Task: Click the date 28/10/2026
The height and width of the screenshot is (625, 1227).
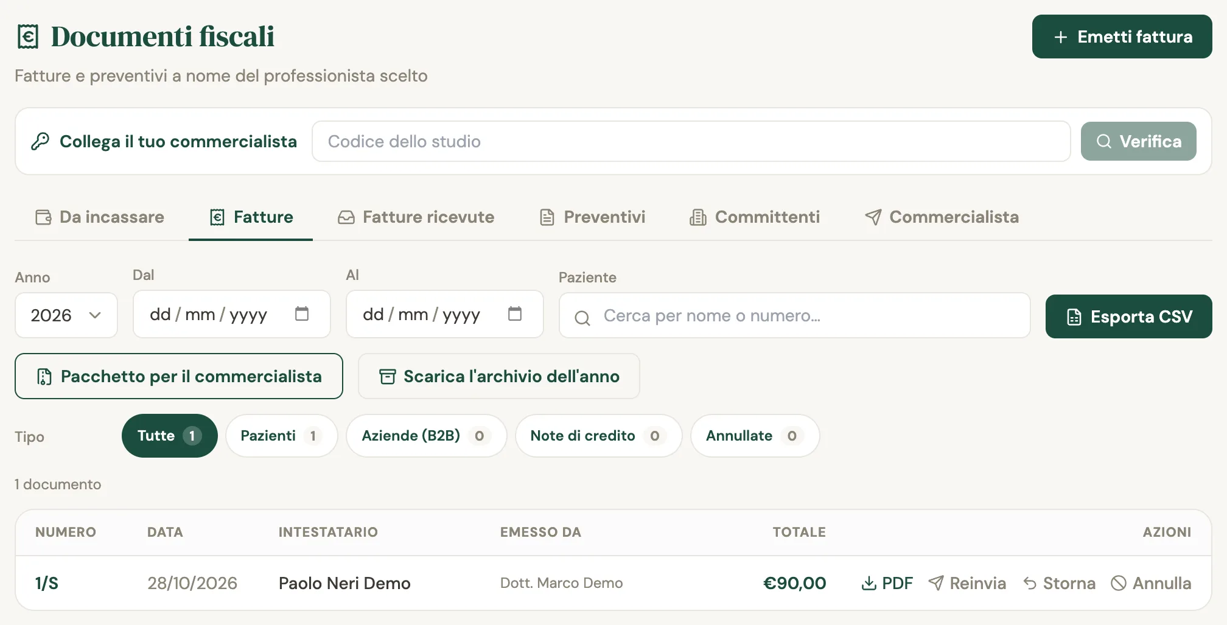Action: (x=192, y=583)
